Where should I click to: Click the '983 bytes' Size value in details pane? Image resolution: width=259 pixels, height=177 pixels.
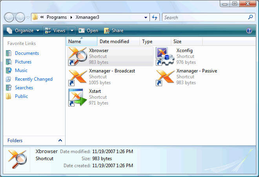tap(102, 159)
